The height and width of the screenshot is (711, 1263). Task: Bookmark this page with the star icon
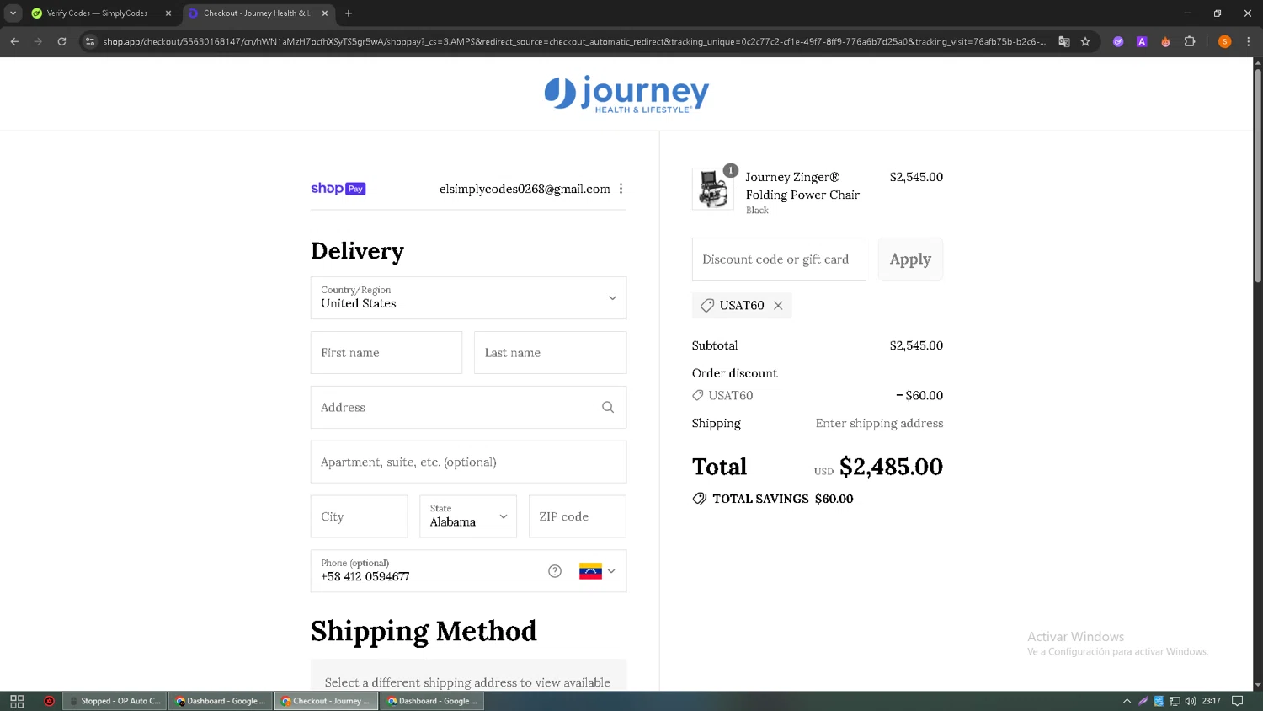[x=1085, y=41]
